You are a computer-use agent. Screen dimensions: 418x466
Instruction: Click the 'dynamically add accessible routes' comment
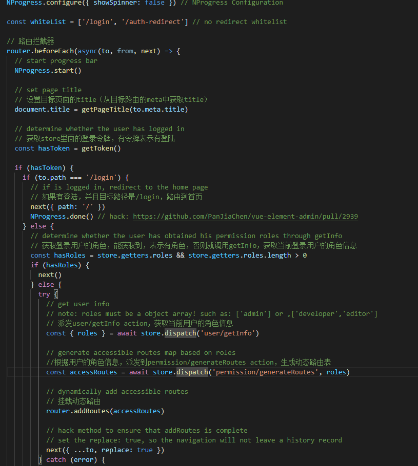pyautogui.click(x=117, y=391)
